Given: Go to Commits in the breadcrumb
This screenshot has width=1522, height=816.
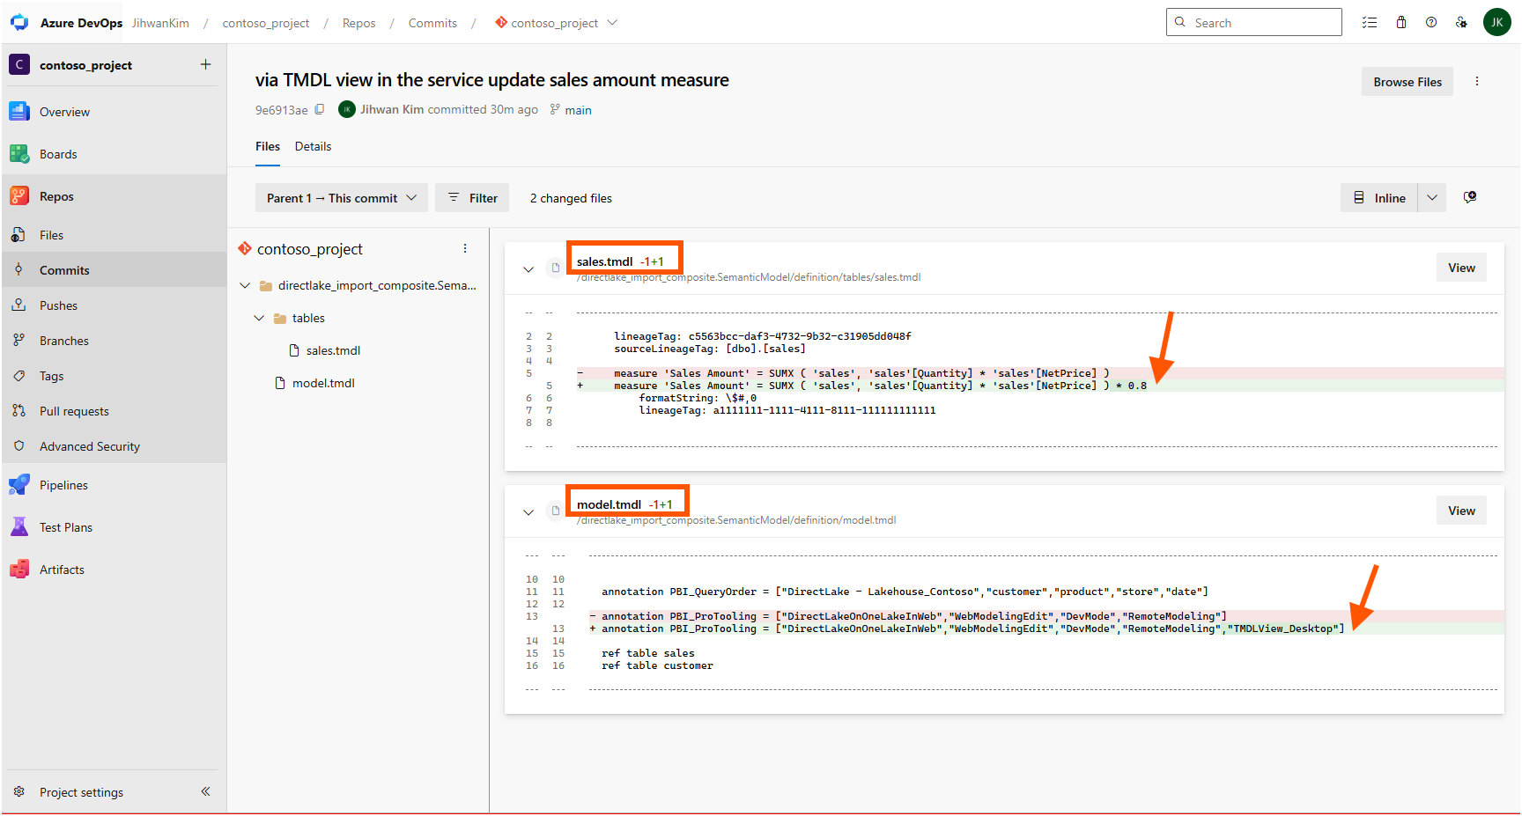Looking at the screenshot, I should [432, 23].
